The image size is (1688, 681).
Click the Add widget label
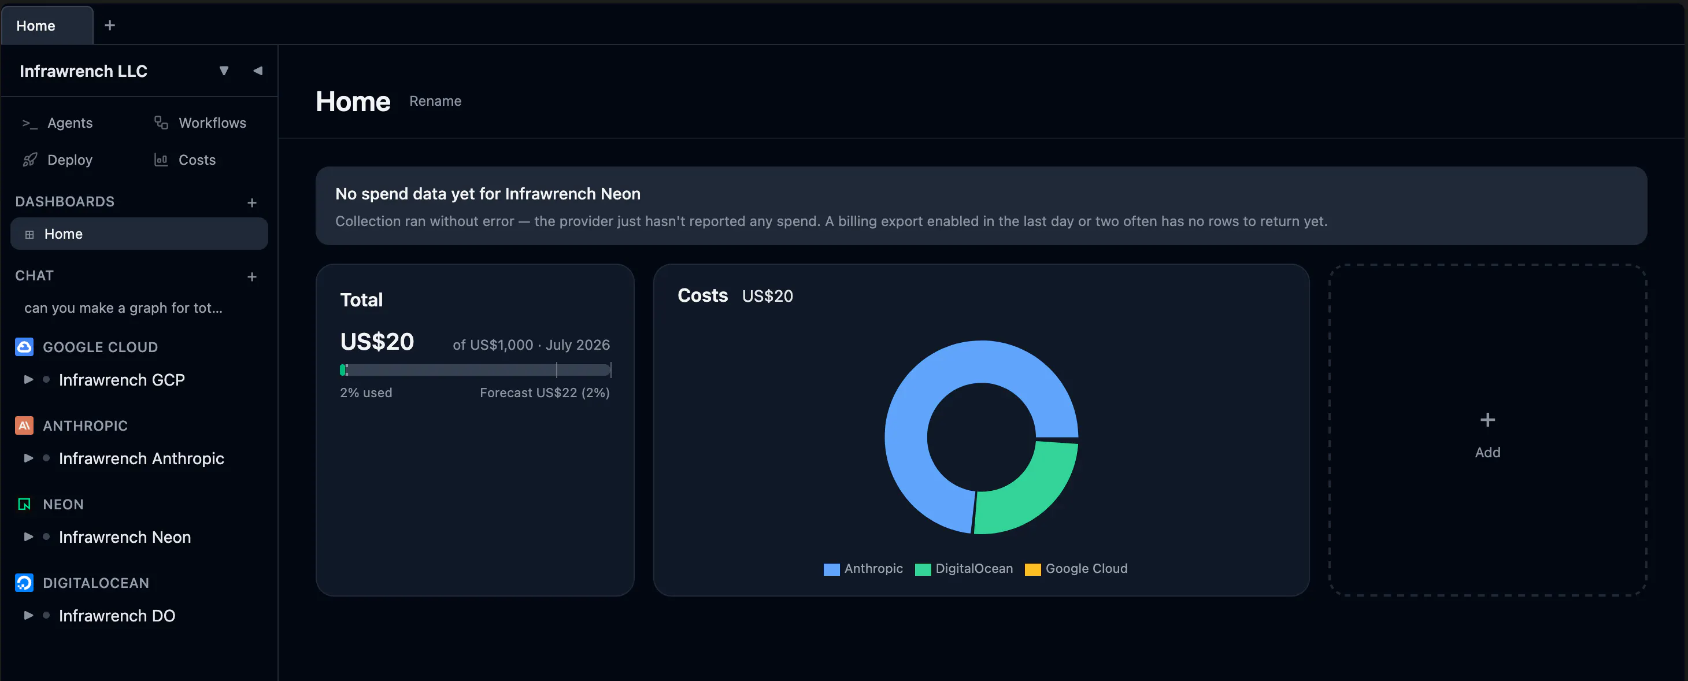pos(1487,452)
